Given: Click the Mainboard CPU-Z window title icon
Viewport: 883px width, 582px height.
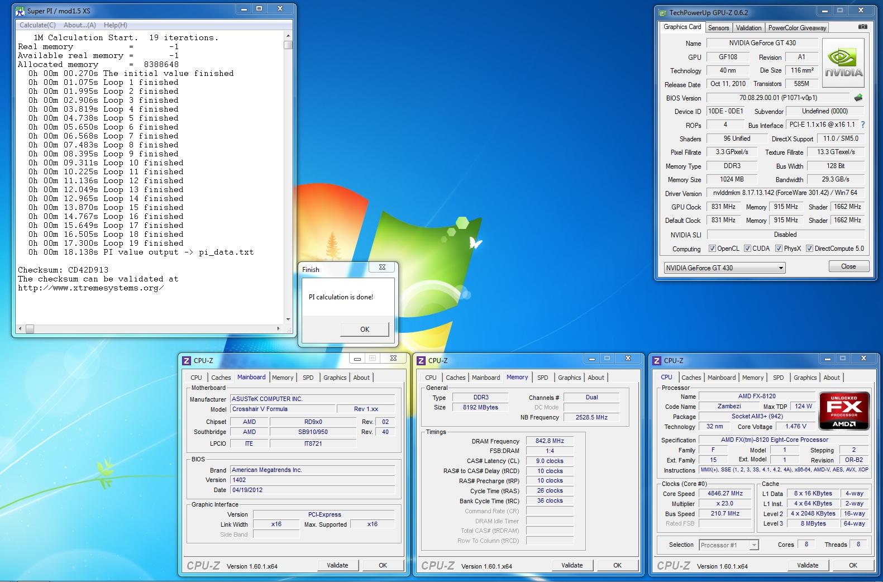Looking at the screenshot, I should pyautogui.click(x=187, y=361).
